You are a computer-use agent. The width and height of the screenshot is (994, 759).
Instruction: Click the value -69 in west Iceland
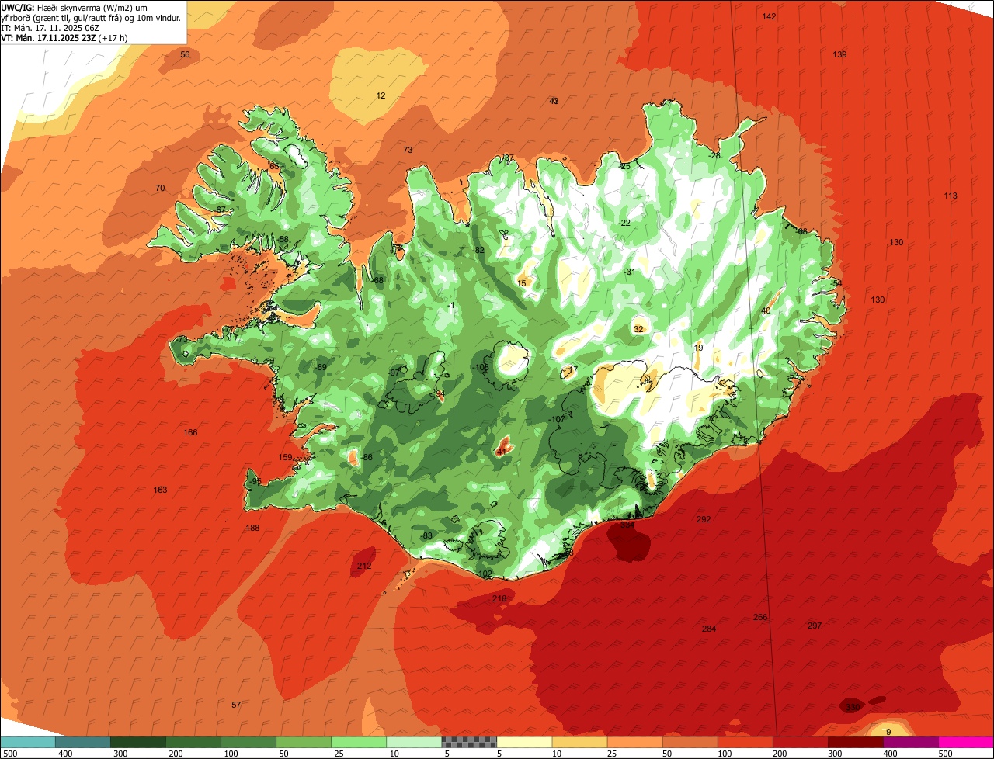tap(321, 367)
